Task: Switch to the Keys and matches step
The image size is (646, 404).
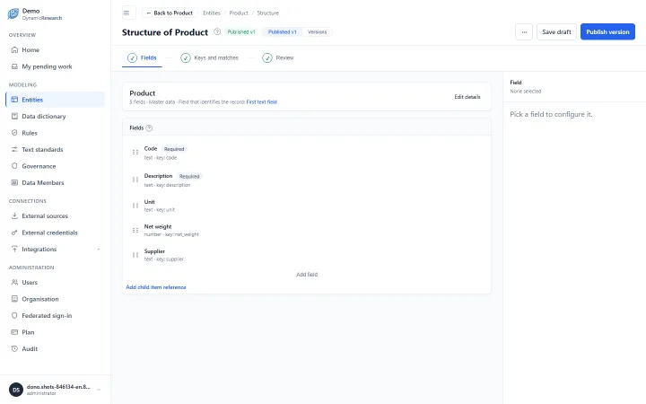Action: (x=209, y=57)
